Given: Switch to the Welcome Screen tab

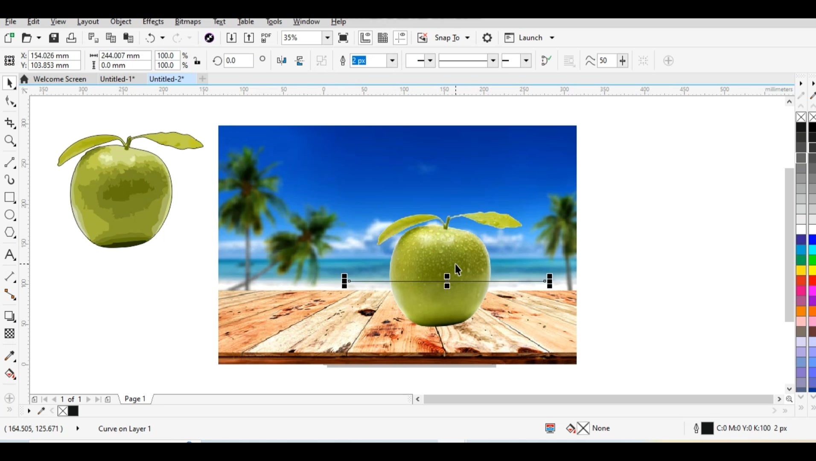Looking at the screenshot, I should pyautogui.click(x=60, y=79).
